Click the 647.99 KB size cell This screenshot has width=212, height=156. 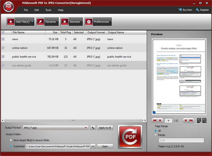(x=53, y=48)
